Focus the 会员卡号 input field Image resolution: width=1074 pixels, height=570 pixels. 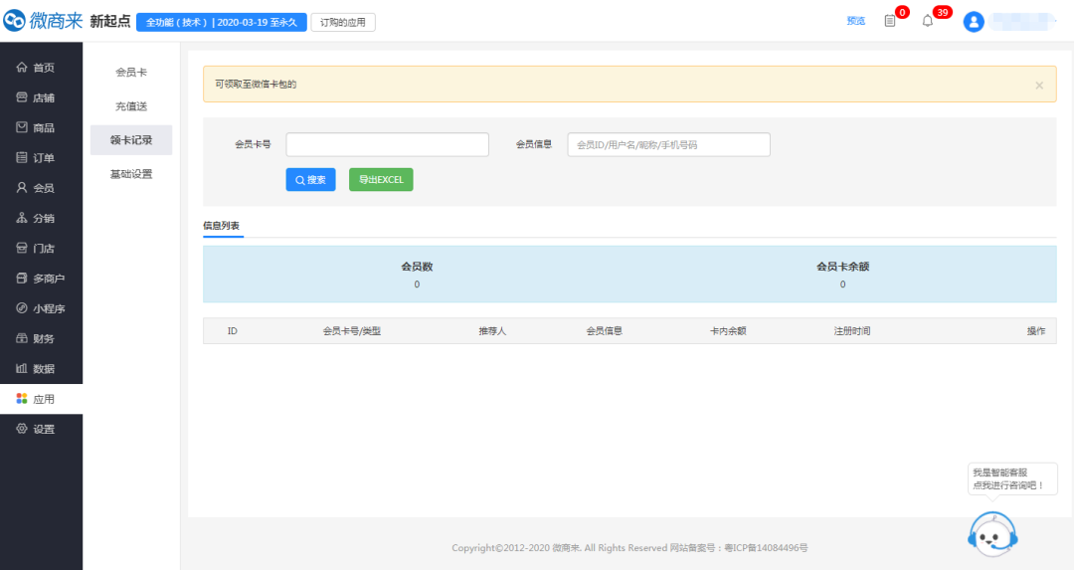(387, 144)
